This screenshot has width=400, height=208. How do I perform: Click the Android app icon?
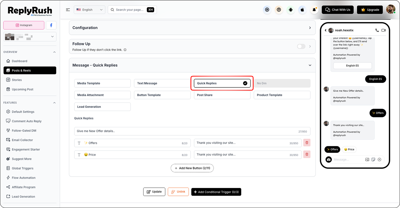click(x=291, y=10)
